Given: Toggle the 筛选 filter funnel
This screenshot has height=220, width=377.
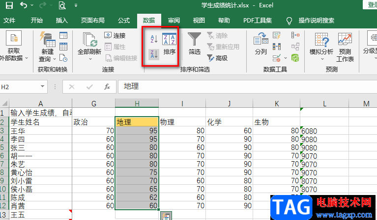Looking at the screenshot, I should (x=194, y=44).
